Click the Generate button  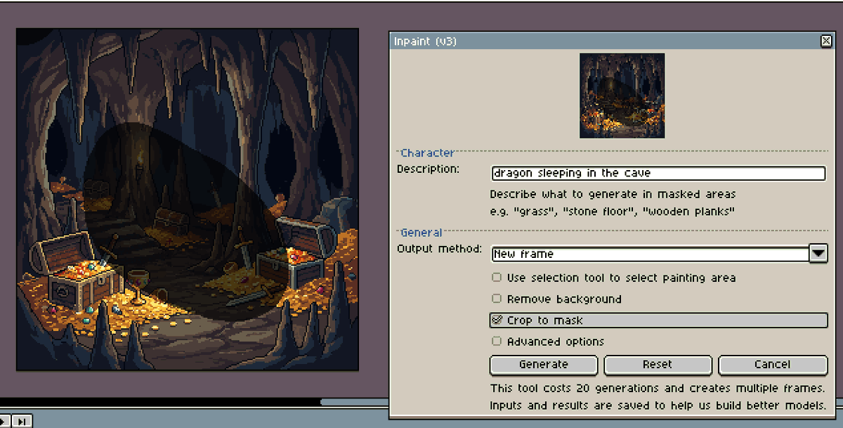point(543,365)
